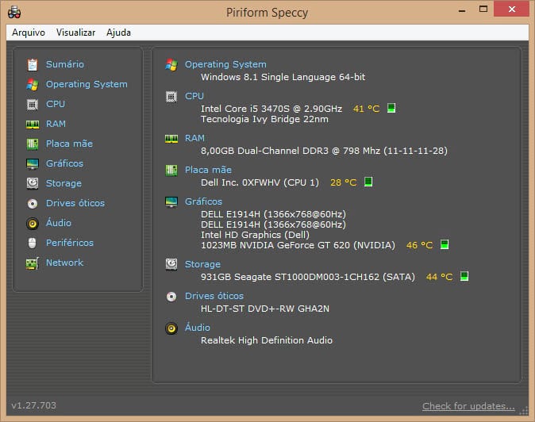
Task: Click the Intel HD Graphics (Dell) text
Action: coord(255,235)
